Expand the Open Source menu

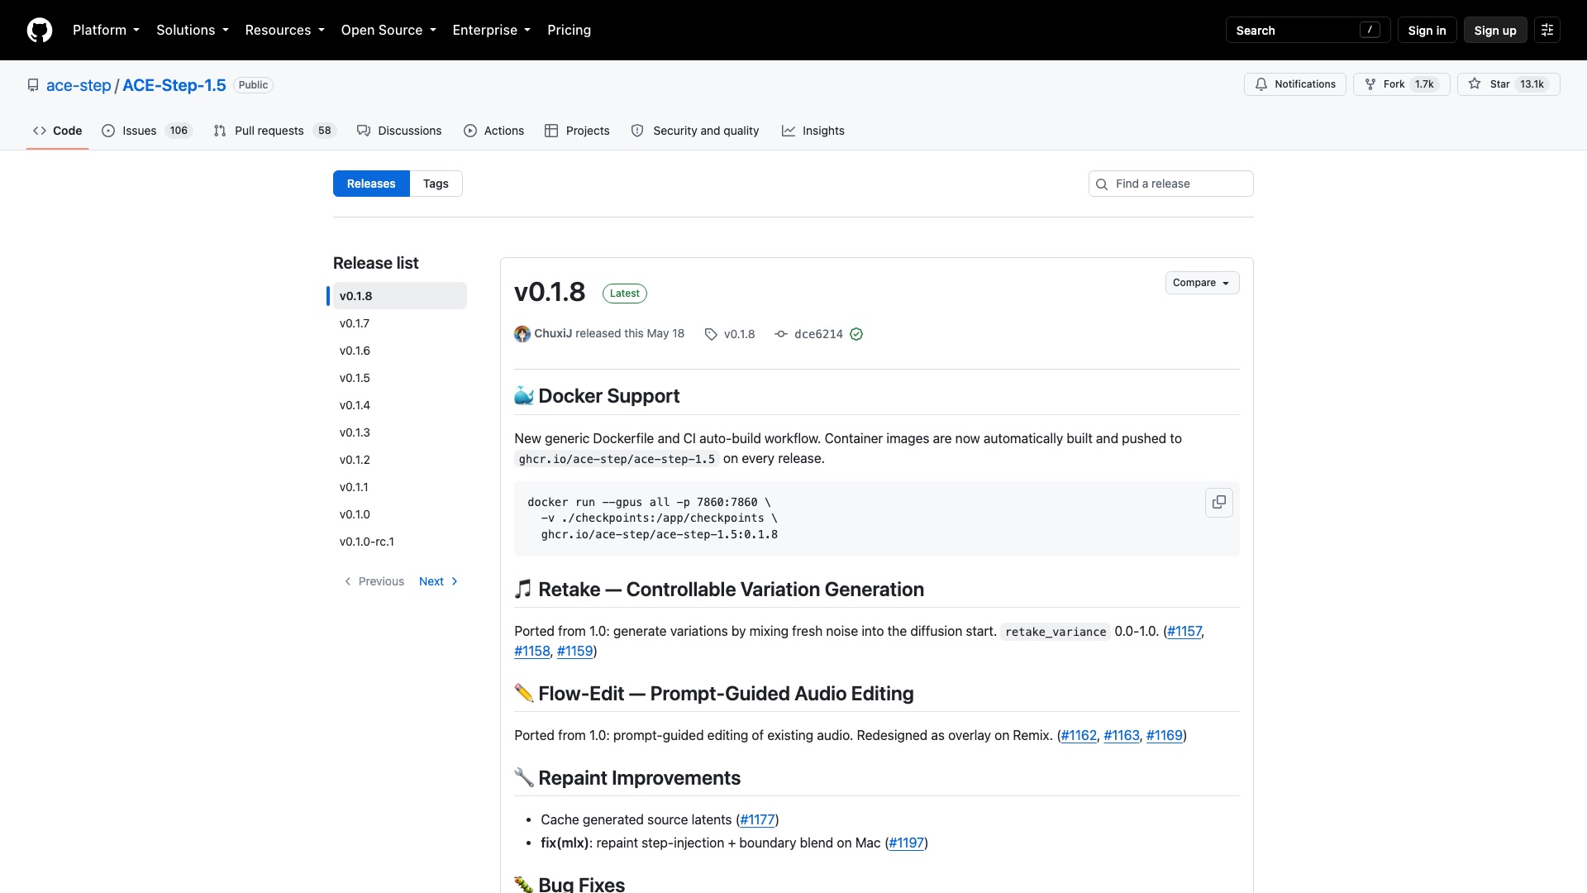tap(388, 30)
